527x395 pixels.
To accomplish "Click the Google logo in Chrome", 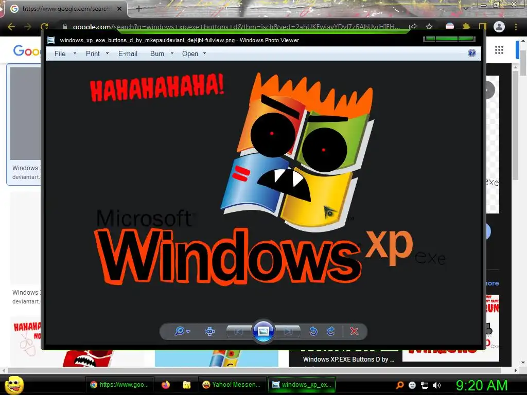I will [26, 51].
